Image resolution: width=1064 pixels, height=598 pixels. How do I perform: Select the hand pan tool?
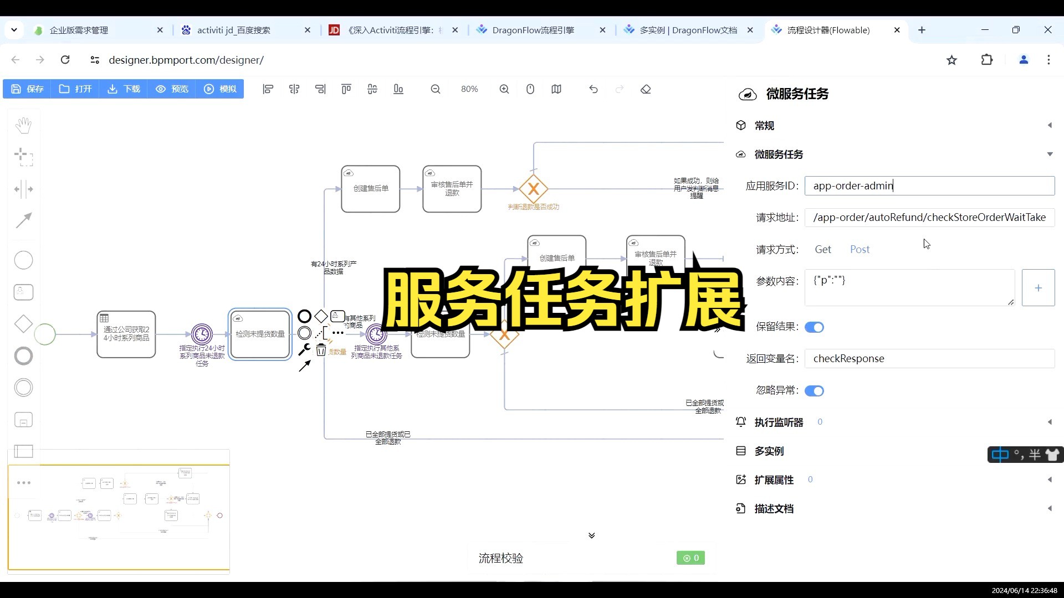[23, 125]
